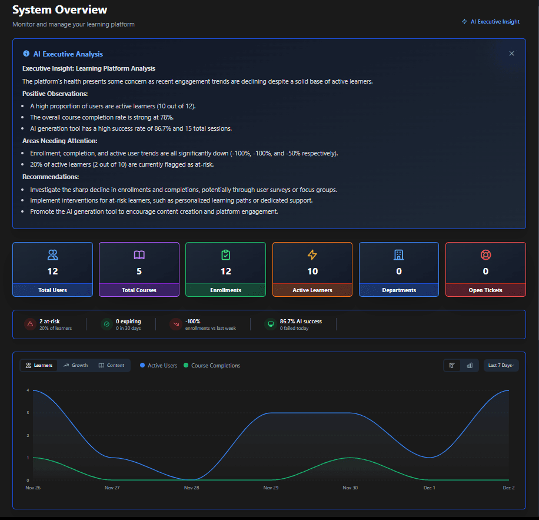Click the expiring checkmark circle icon

point(107,324)
